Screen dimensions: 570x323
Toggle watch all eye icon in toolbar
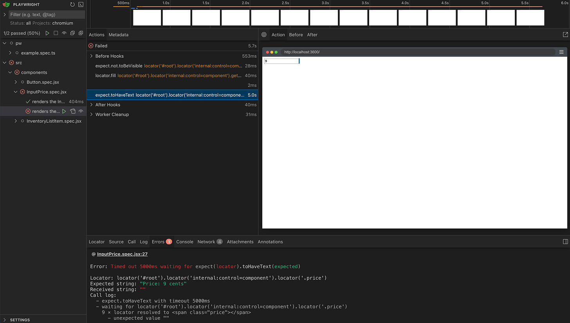click(x=64, y=33)
